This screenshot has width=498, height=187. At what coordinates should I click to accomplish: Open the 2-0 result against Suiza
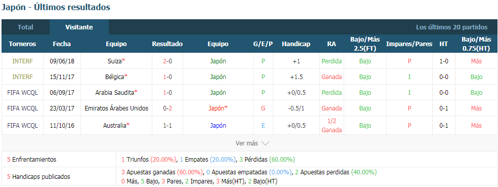(x=168, y=61)
